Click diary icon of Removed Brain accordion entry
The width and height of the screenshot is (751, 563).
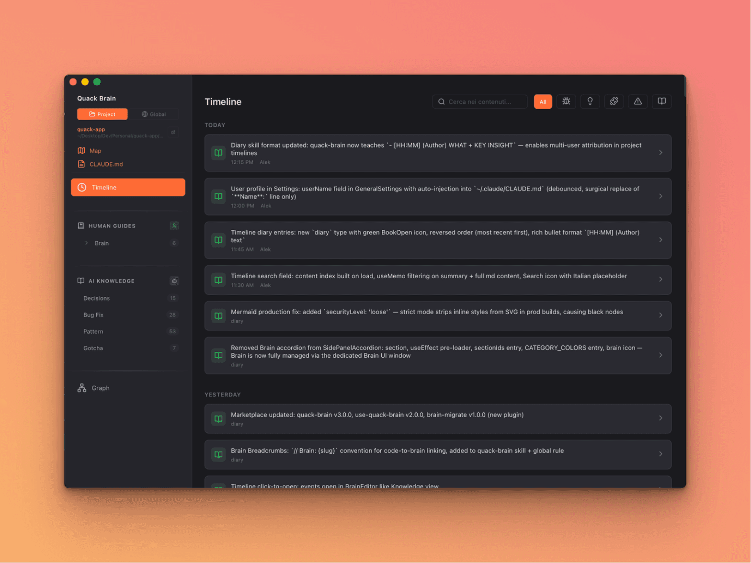(x=218, y=355)
